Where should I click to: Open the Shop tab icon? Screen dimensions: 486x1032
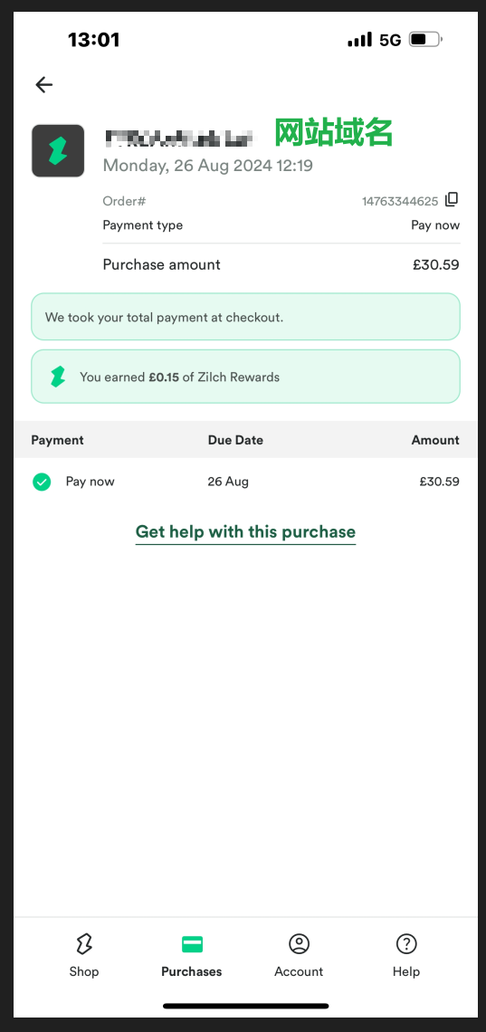point(84,944)
